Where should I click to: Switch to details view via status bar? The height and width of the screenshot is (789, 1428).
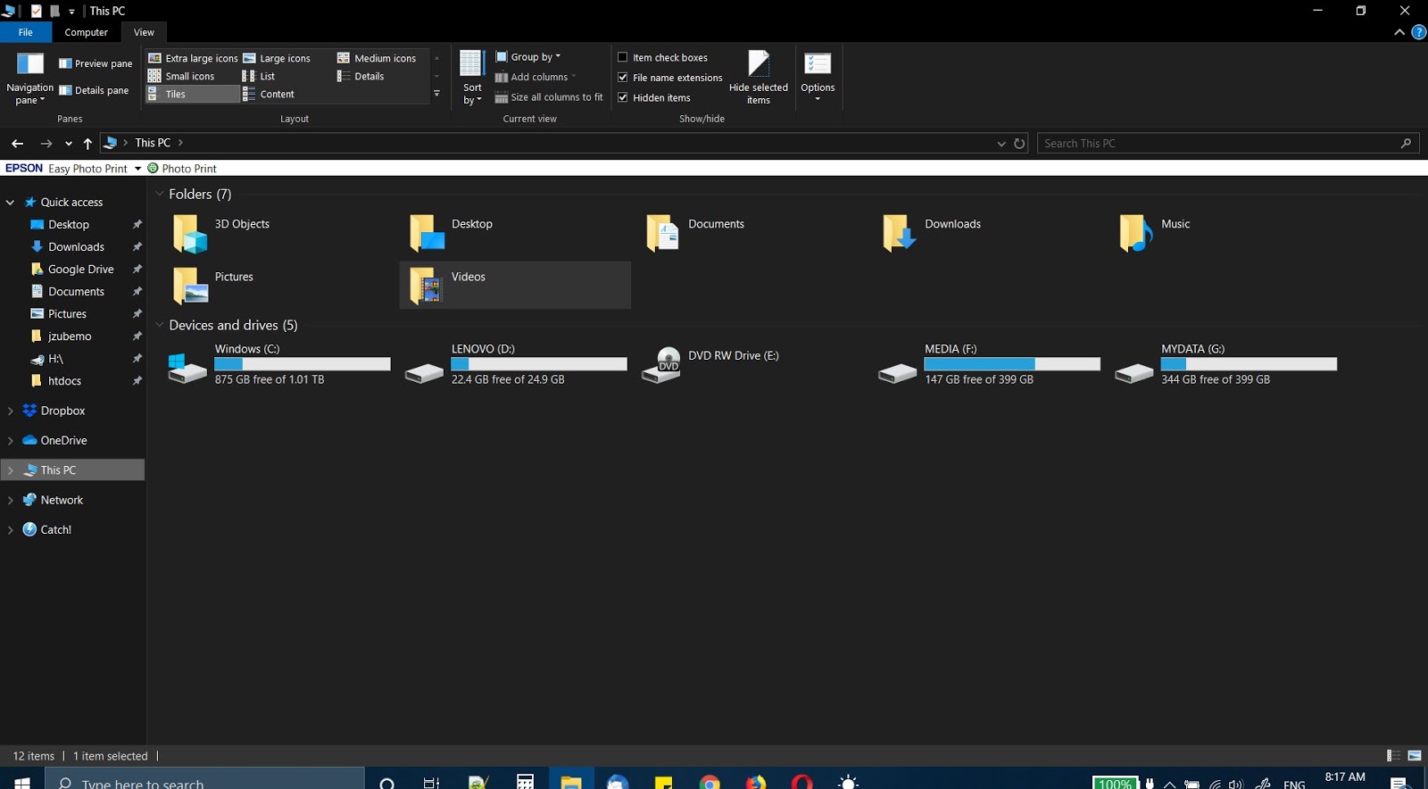click(1393, 756)
